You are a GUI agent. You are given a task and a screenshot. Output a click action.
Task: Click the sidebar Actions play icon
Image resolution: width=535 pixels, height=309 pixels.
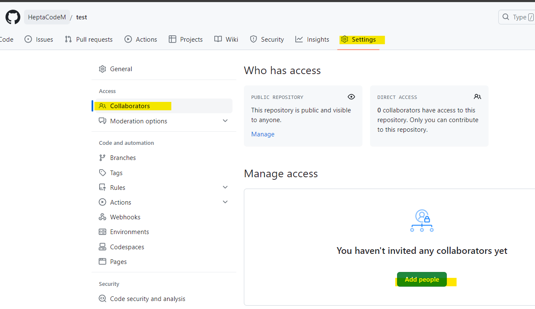tap(103, 202)
